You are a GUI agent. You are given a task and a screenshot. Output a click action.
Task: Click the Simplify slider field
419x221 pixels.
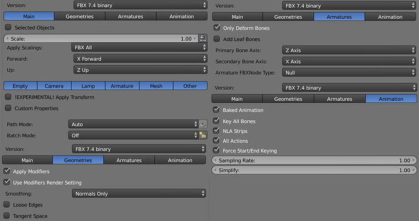pyautogui.click(x=315, y=170)
